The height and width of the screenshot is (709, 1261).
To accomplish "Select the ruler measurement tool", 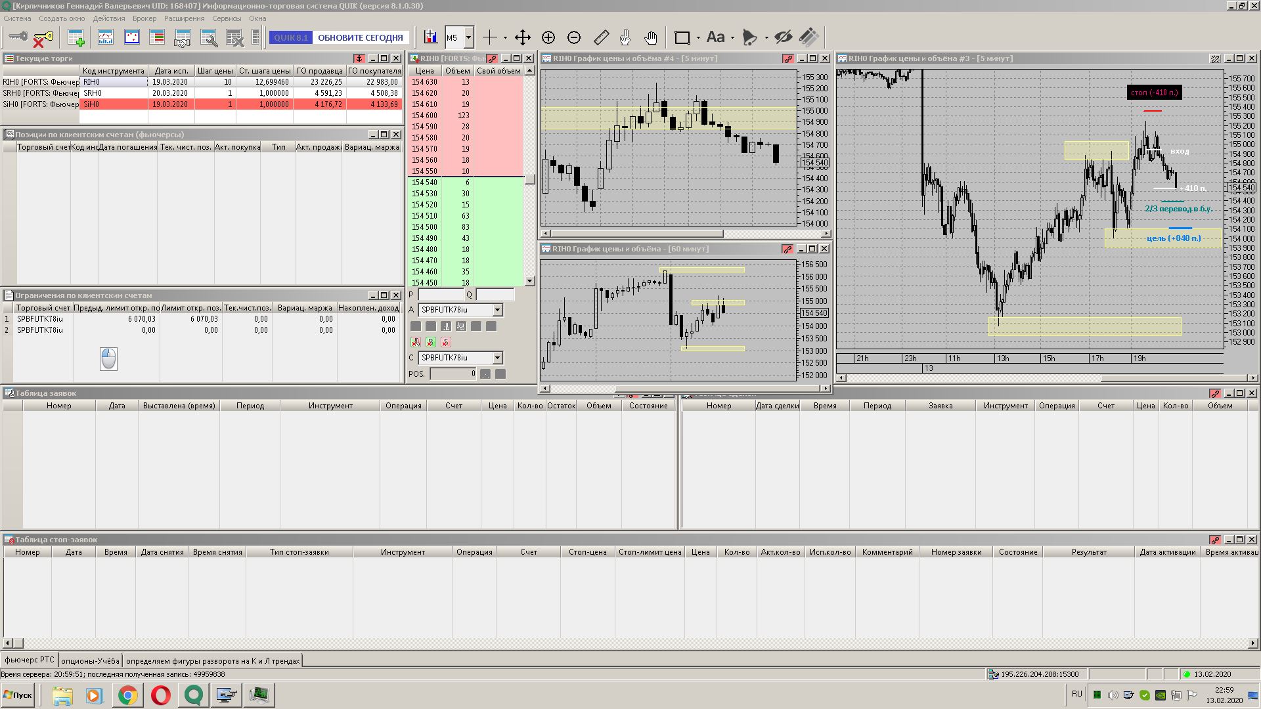I will (x=601, y=37).
